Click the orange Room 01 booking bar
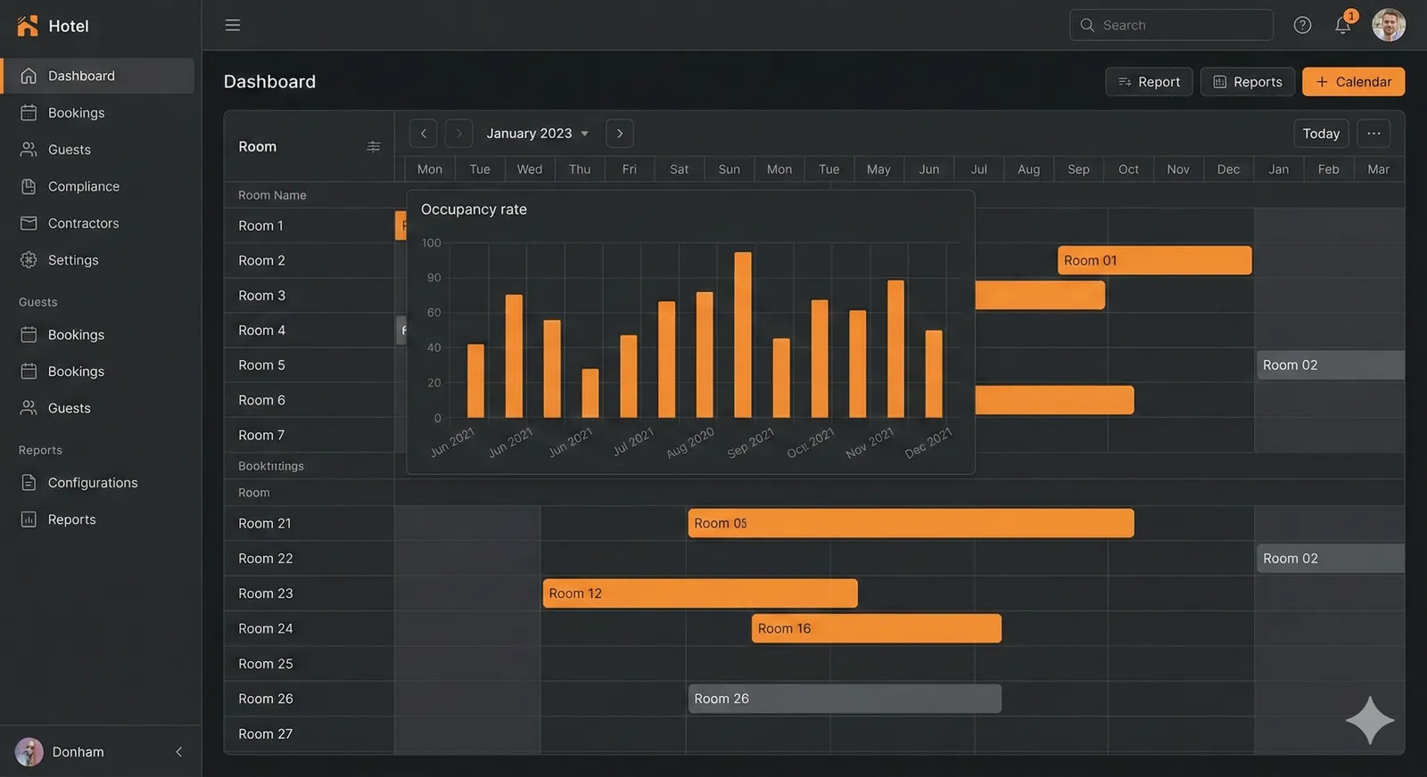 point(1155,260)
